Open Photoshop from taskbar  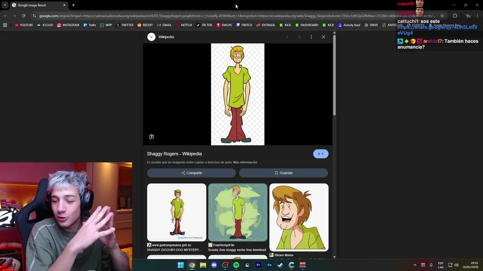click(269, 265)
